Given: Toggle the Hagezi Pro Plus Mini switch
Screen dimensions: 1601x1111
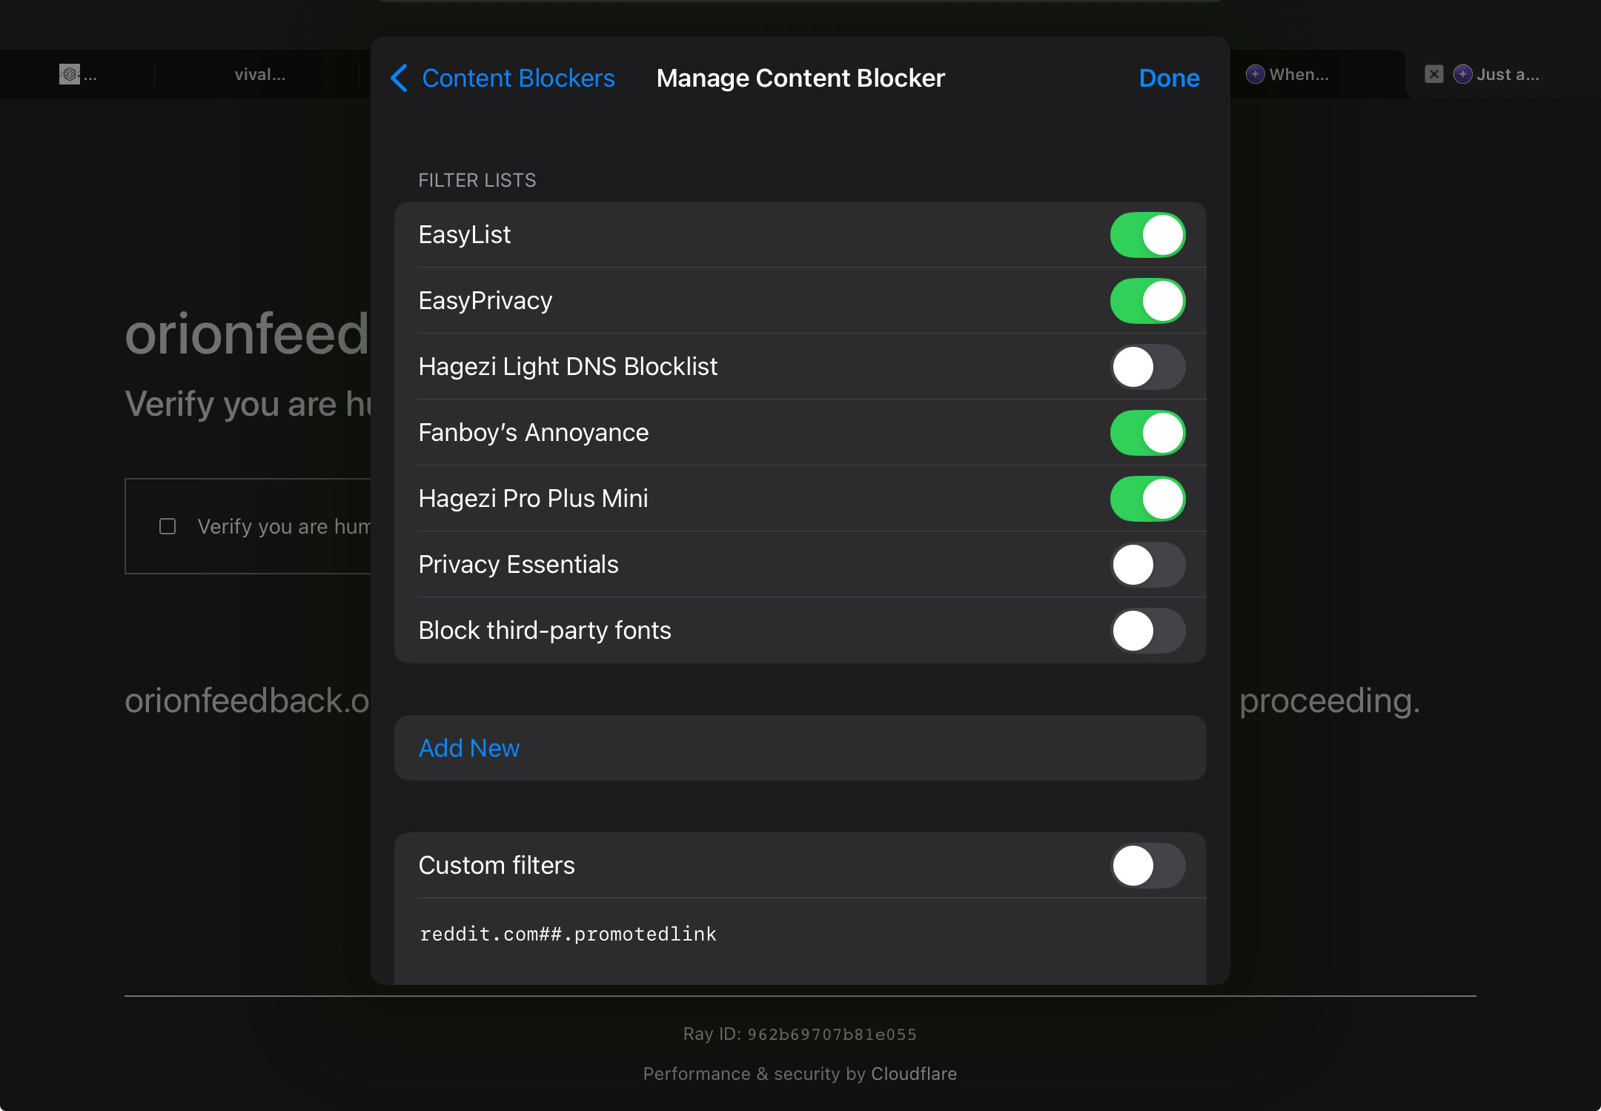Looking at the screenshot, I should click(1147, 499).
